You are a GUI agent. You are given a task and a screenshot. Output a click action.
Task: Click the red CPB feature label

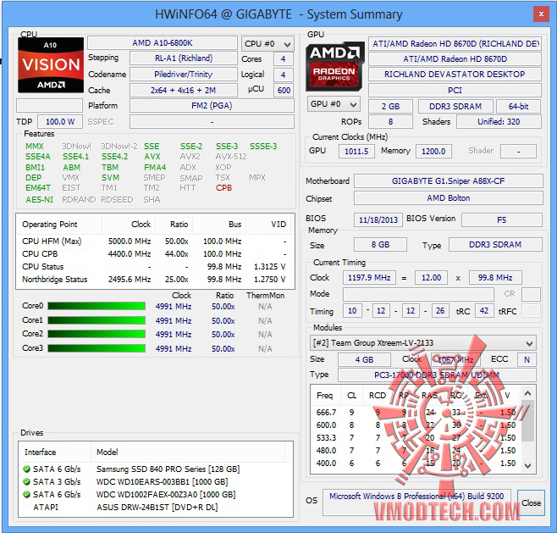(223, 188)
